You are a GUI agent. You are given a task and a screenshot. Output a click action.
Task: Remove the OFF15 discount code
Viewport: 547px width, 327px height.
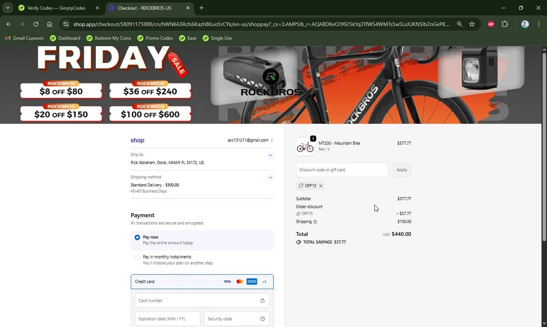[321, 186]
